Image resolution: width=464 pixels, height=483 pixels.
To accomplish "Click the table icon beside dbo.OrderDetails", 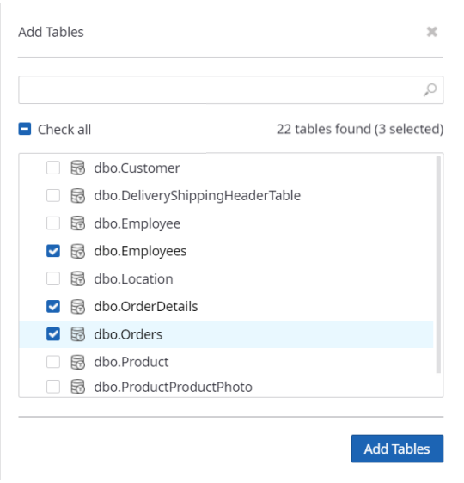I will pyautogui.click(x=77, y=307).
